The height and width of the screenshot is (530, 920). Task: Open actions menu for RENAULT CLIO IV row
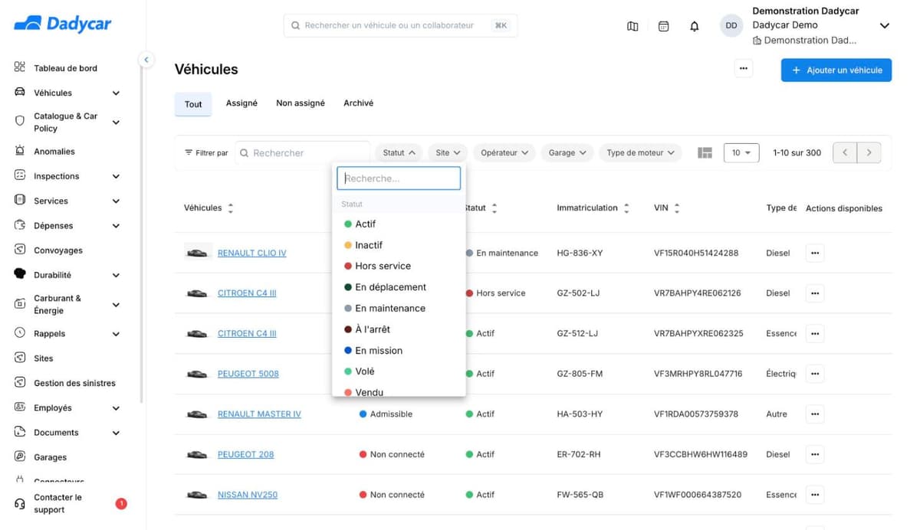click(x=815, y=253)
